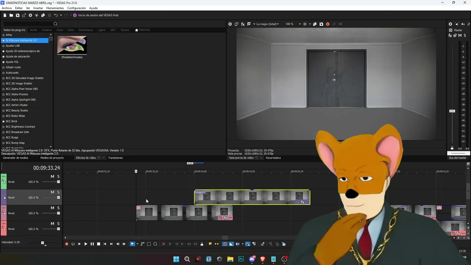The width and height of the screenshot is (471, 265).
Task: Click the preview overlays grid icon
Action: click(x=305, y=24)
